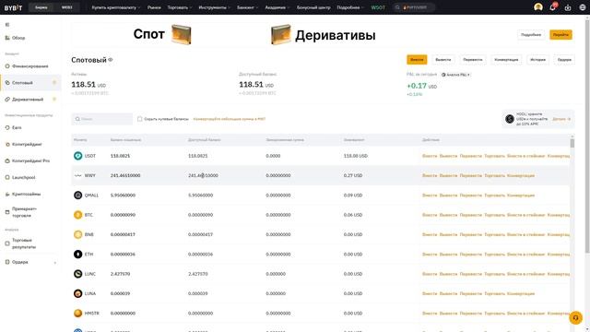
Task: Click Вывести link in BTC row
Action: pos(448,215)
